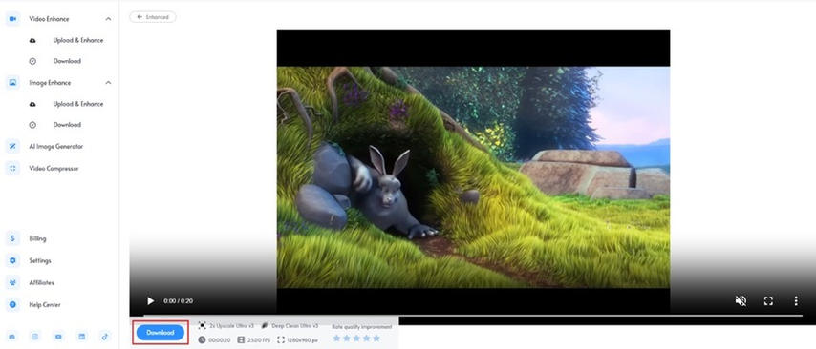Screen dimensions: 816x349
Task: Click checkmark icon beside Video Enhance Download
Action: 32,61
